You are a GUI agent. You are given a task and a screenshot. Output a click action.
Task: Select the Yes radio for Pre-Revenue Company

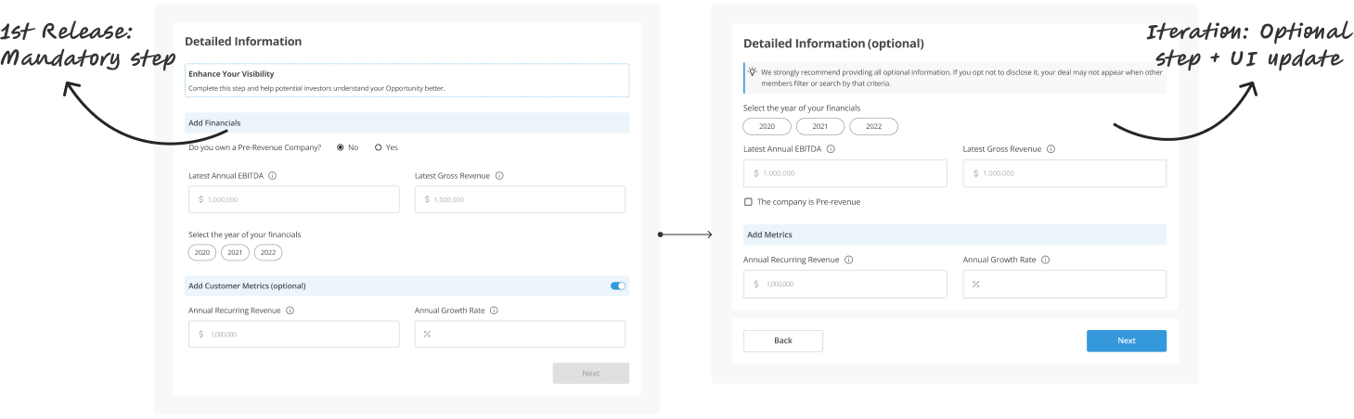click(x=378, y=147)
